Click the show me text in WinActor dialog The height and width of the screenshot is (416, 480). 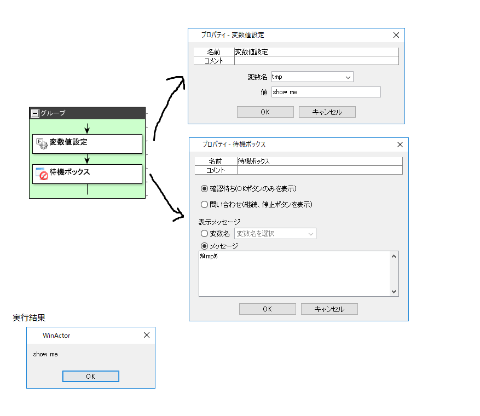[45, 355]
